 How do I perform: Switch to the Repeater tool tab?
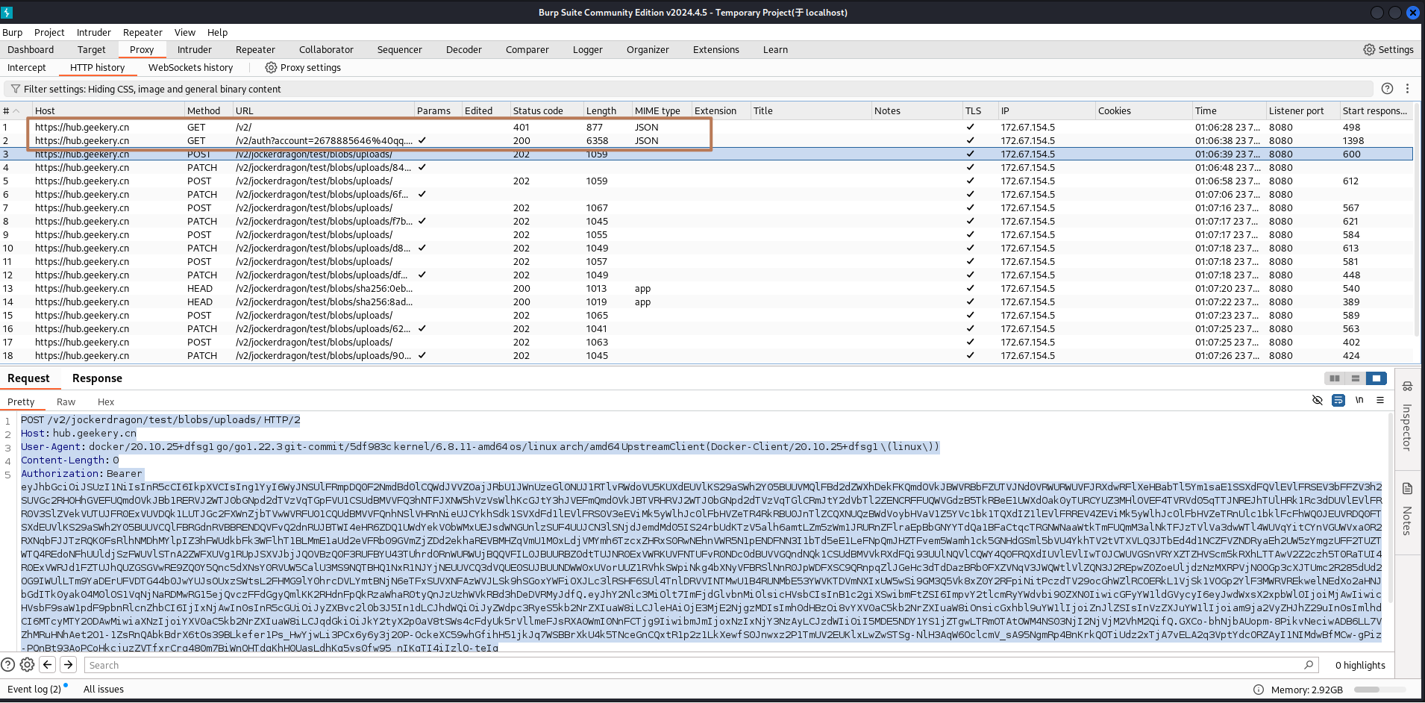pos(255,50)
